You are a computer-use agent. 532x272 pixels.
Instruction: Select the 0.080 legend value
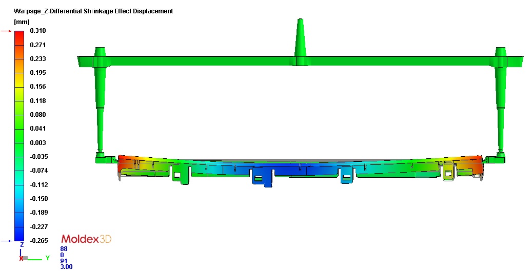click(38, 115)
